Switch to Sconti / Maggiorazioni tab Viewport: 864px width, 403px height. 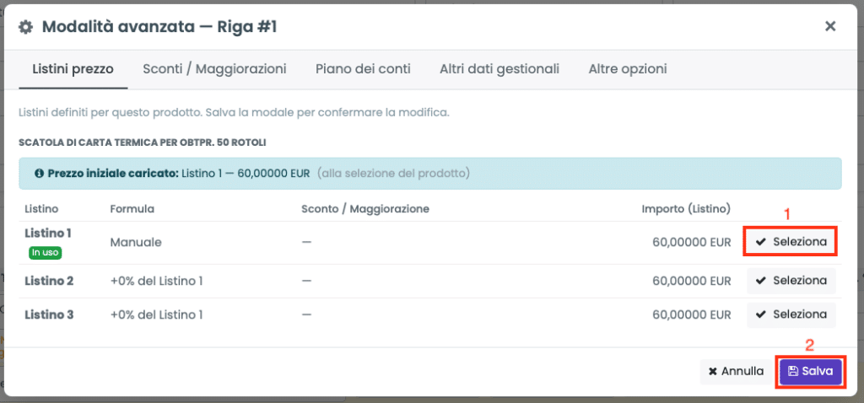(x=214, y=69)
